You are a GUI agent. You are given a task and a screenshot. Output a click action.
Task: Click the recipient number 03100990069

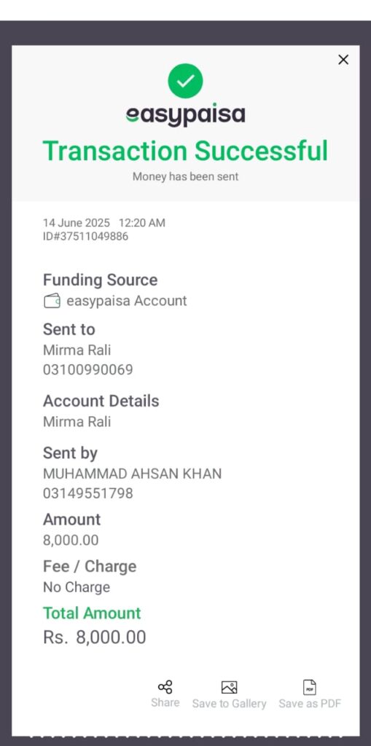pos(88,369)
